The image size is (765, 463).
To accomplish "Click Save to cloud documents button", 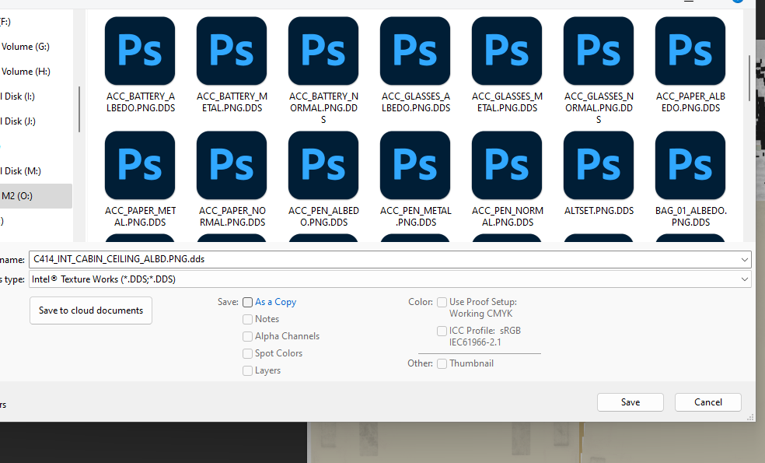I will (91, 310).
